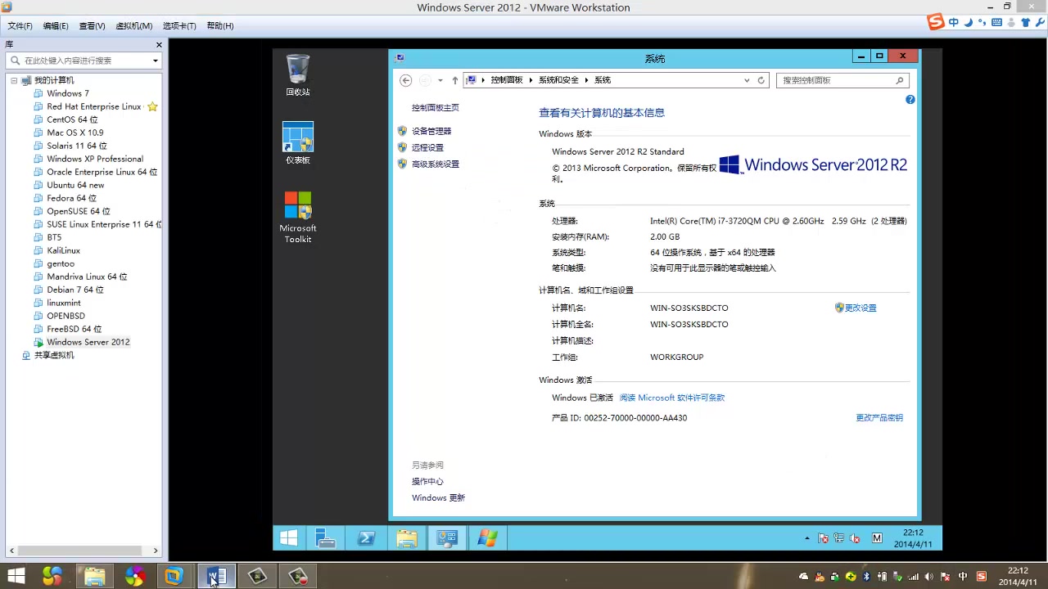Open 操作中心 link
The width and height of the screenshot is (1048, 589).
click(x=427, y=481)
